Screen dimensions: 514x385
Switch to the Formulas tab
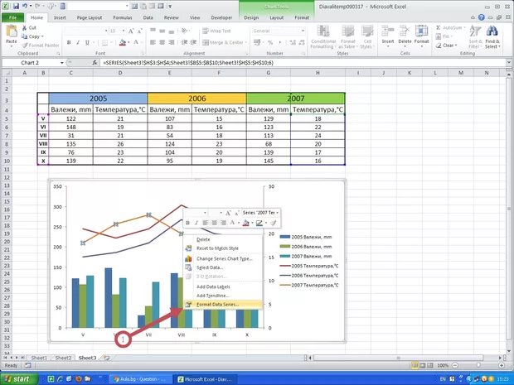coord(123,17)
